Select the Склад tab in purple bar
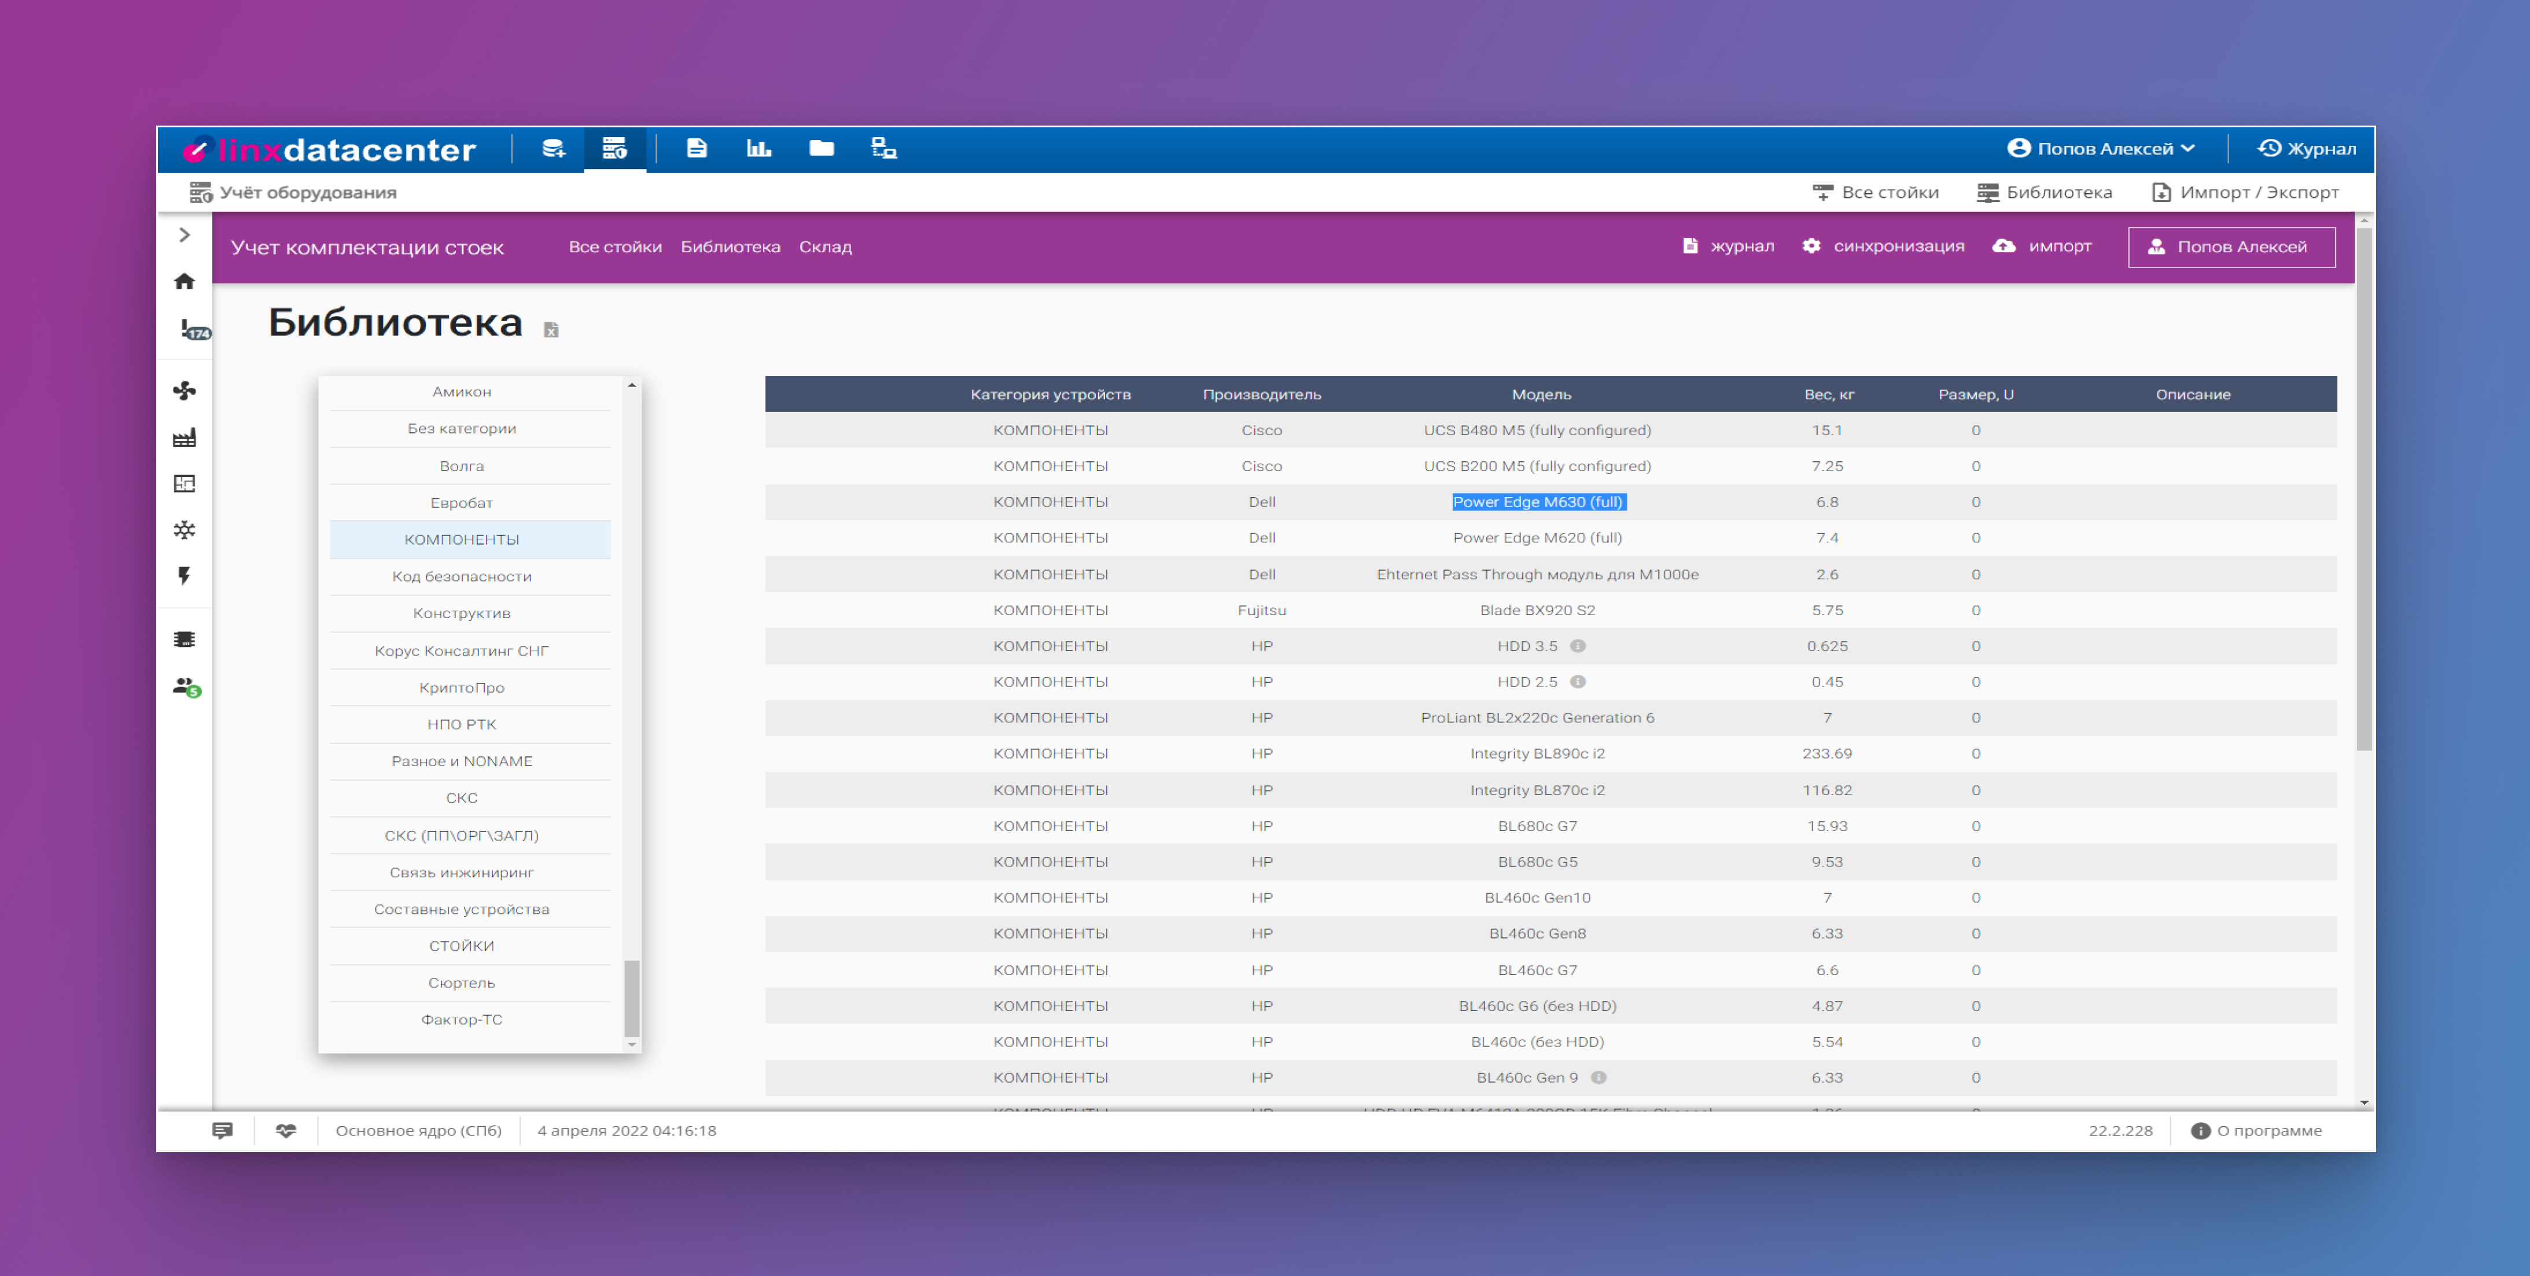 click(825, 248)
